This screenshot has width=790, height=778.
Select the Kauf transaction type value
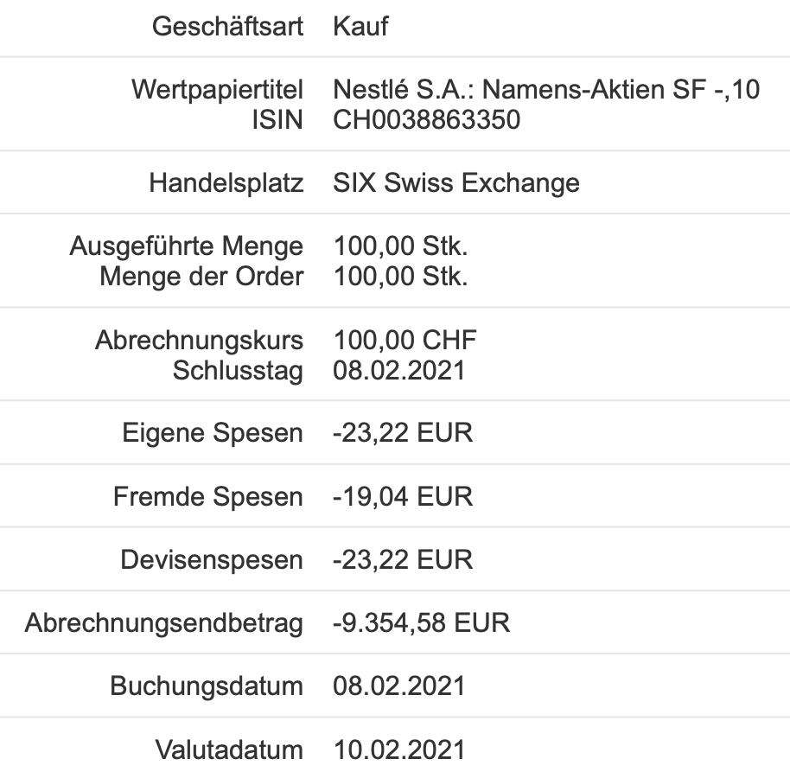click(x=360, y=27)
